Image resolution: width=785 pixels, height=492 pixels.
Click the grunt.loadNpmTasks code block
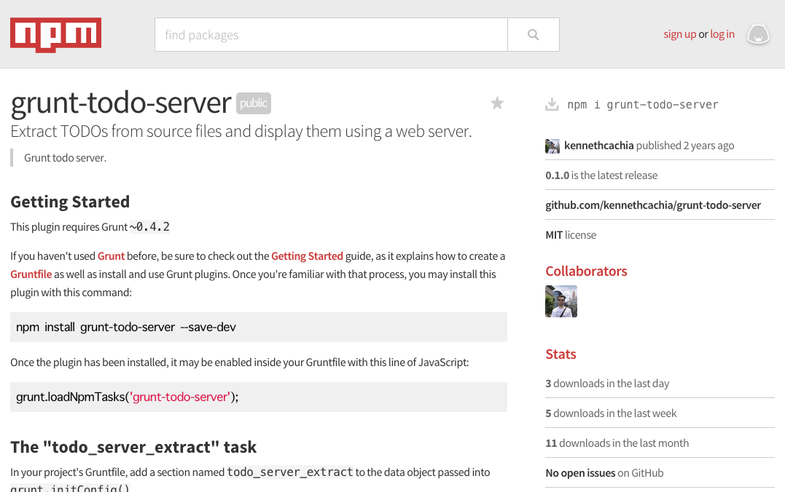click(259, 397)
